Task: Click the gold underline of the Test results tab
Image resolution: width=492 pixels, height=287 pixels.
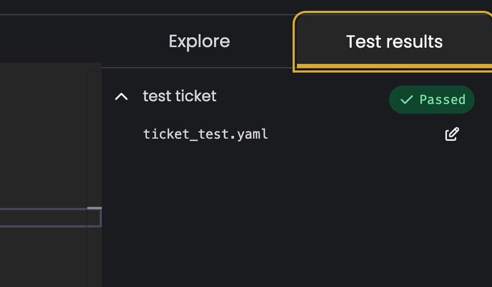Action: coord(394,66)
